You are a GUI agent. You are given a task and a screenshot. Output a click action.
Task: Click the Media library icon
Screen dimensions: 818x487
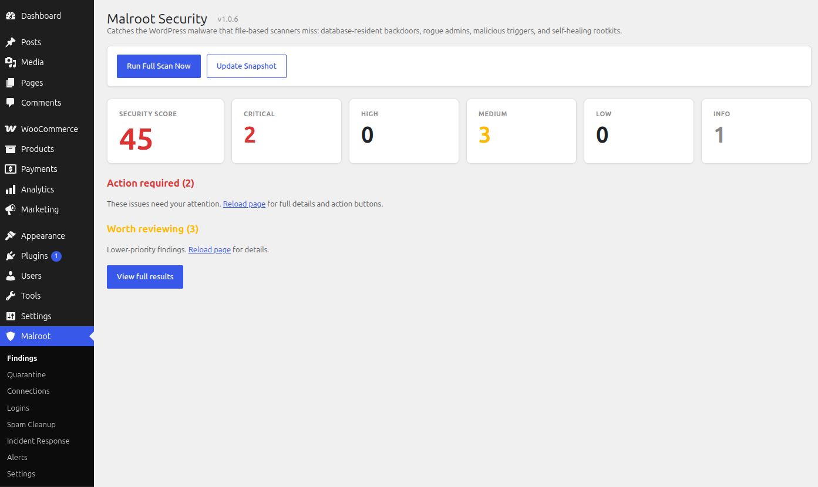click(11, 62)
